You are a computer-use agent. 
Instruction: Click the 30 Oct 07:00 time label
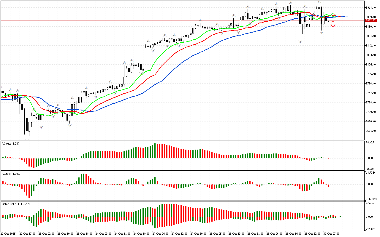click(x=332, y=233)
